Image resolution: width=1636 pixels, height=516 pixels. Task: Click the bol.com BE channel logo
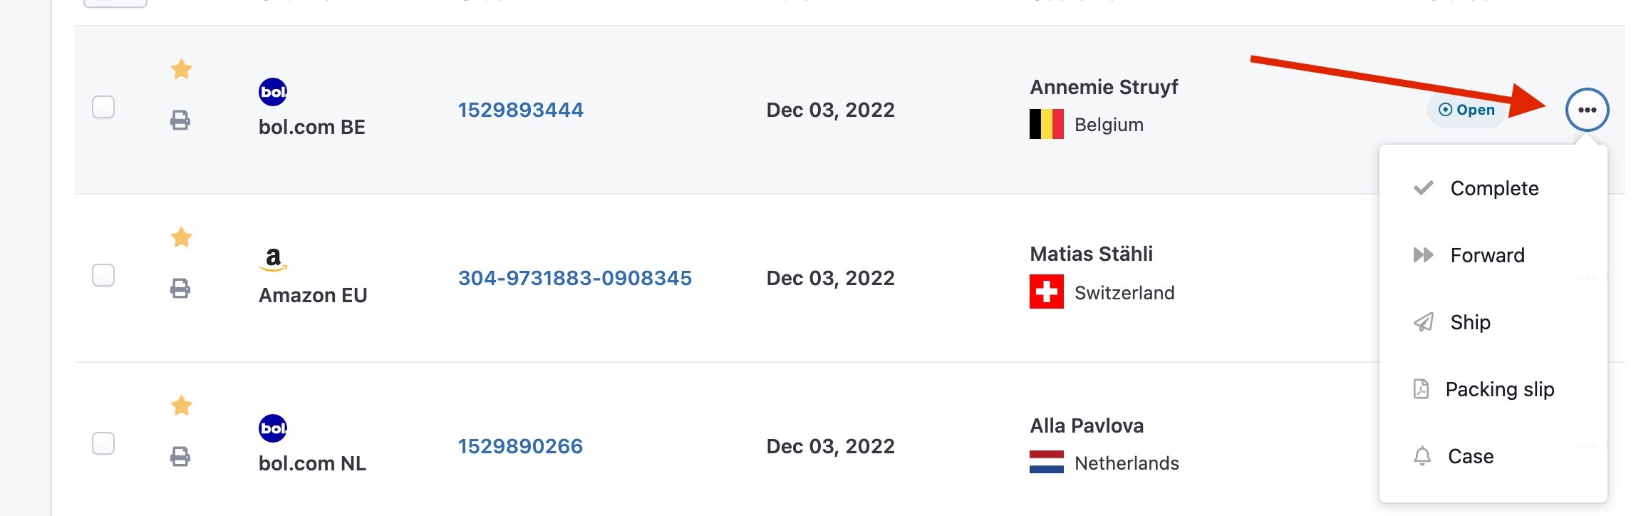tap(273, 92)
